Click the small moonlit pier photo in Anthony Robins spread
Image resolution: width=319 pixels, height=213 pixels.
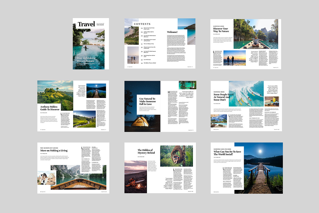(x=97, y=91)
